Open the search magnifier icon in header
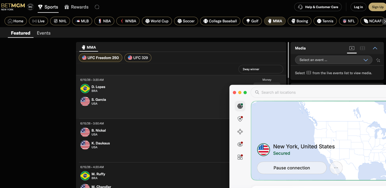 (97, 7)
